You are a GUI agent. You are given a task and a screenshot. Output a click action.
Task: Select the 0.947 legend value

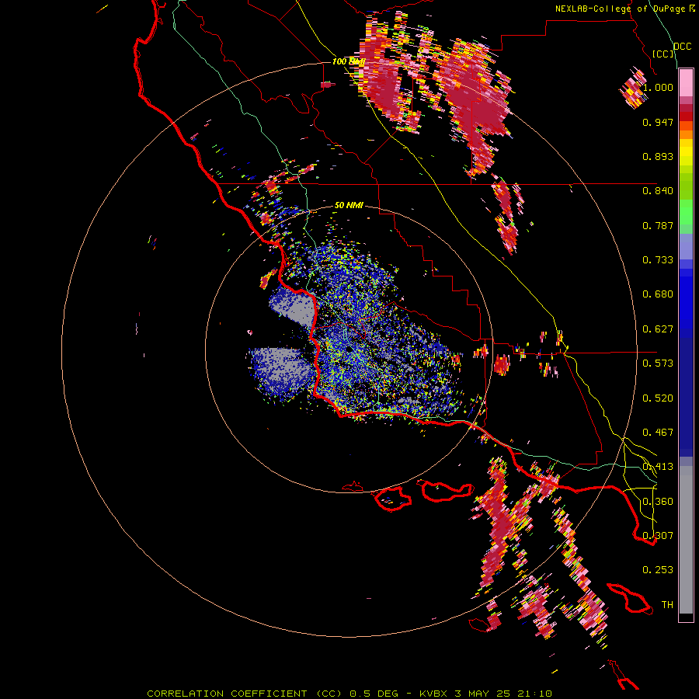click(658, 122)
